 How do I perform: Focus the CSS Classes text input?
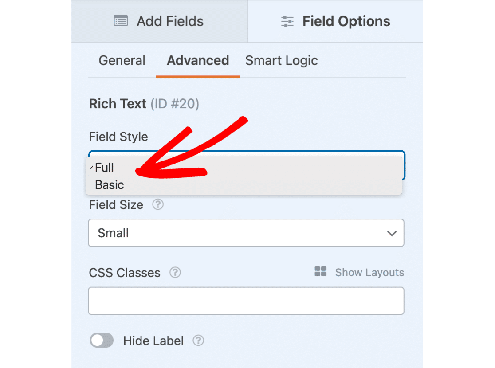[246, 301]
